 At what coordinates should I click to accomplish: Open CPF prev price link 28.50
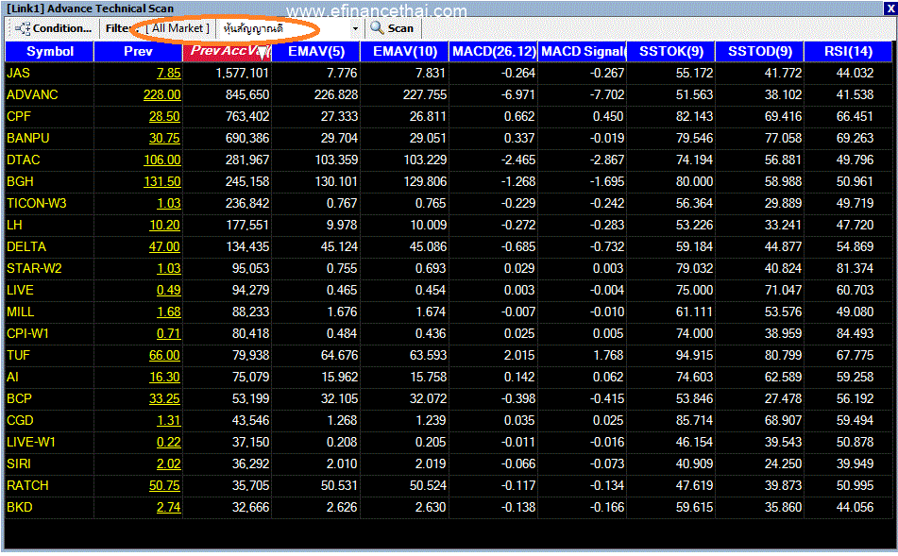[x=164, y=117]
